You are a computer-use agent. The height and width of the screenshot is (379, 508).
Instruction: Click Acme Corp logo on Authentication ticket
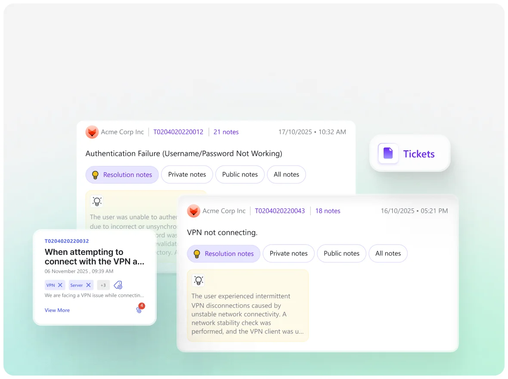point(92,132)
